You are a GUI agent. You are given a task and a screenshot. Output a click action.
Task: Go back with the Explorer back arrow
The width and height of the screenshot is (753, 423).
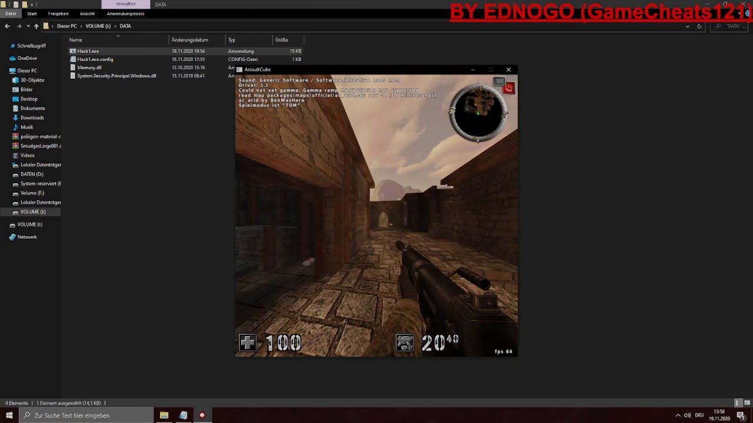click(7, 26)
